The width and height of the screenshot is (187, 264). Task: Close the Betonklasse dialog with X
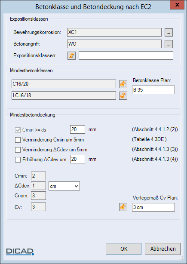pos(177,5)
